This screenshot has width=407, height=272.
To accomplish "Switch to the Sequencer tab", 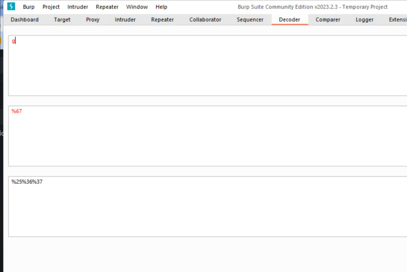I will [x=250, y=20].
